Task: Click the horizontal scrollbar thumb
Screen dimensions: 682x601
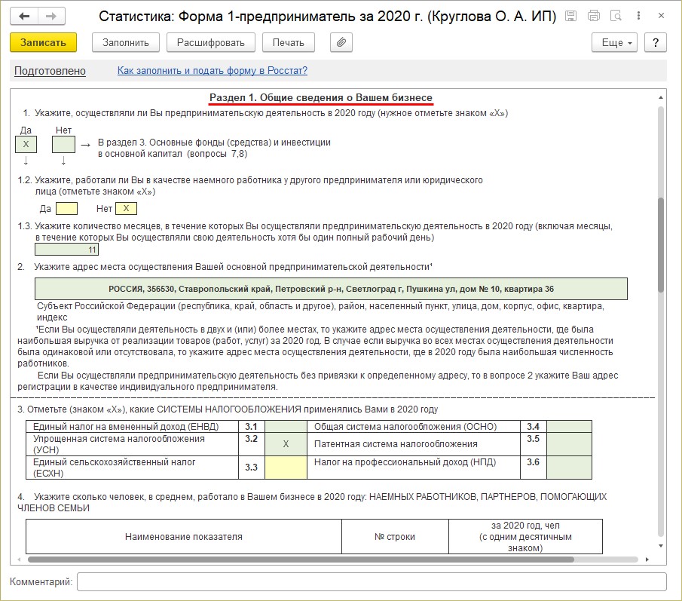Action: click(301, 560)
